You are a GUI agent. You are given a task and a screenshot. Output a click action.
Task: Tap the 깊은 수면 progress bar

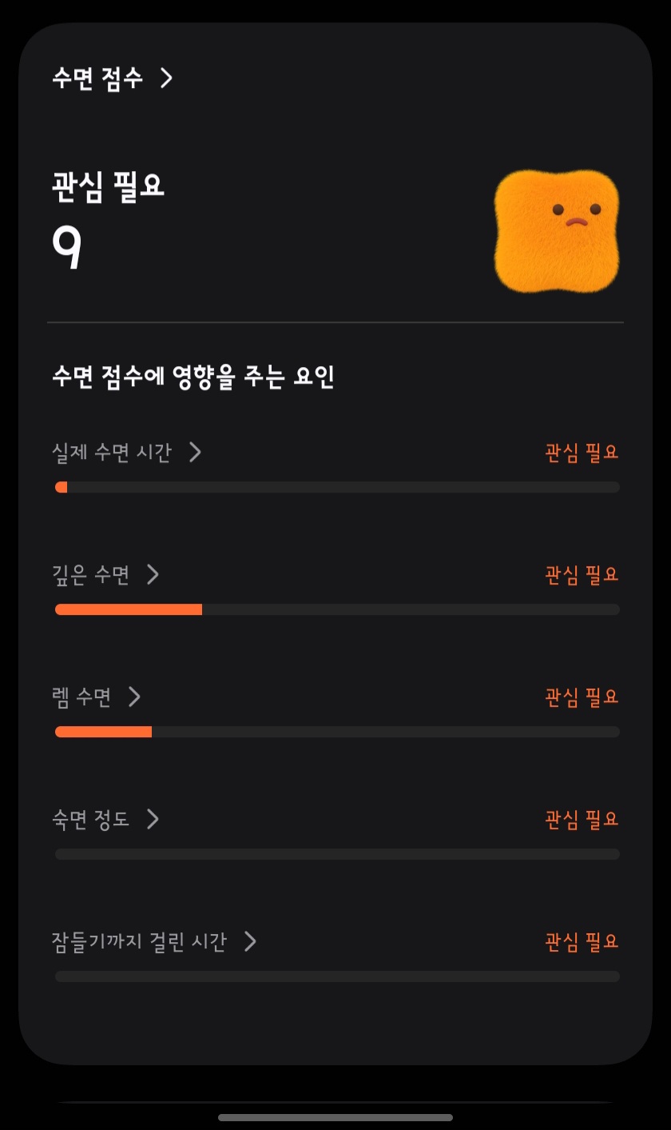(x=337, y=609)
